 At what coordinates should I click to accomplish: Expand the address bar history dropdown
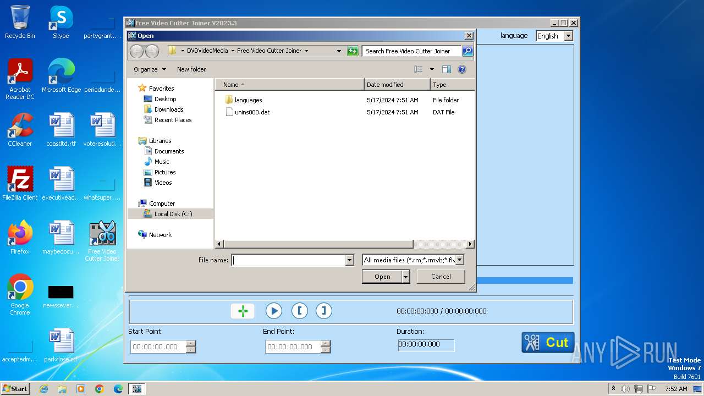[339, 51]
